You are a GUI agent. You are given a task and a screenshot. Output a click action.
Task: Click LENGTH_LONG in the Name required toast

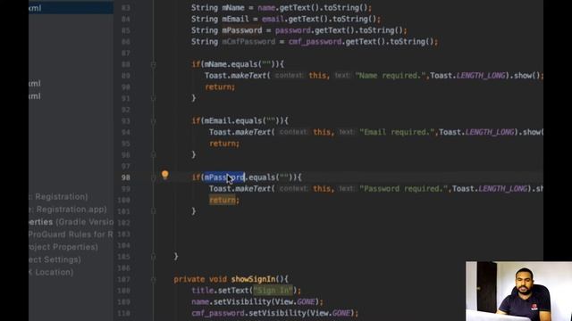click(481, 75)
